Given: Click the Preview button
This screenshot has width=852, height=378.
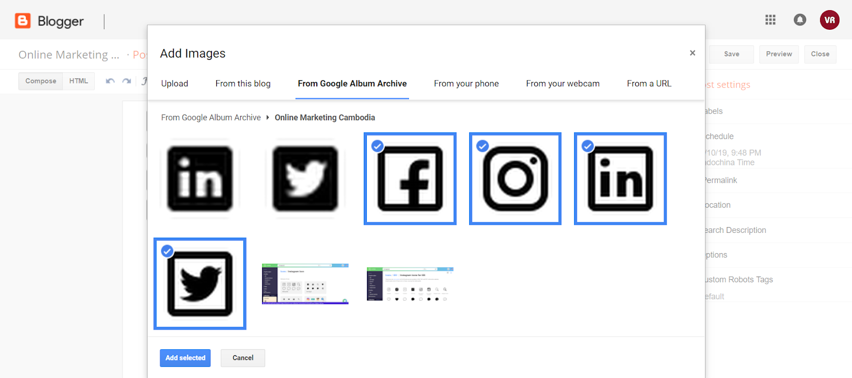Looking at the screenshot, I should [779, 54].
